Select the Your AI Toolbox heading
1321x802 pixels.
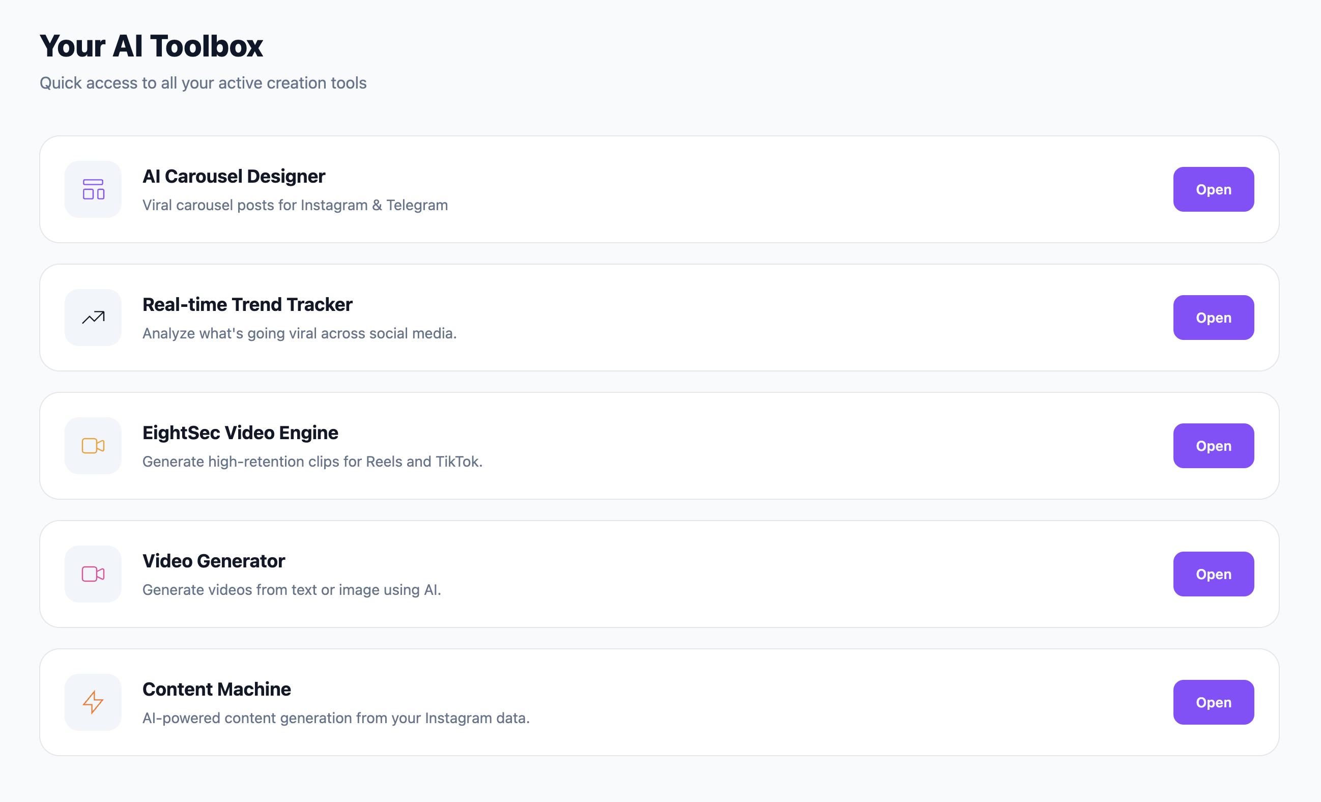click(x=151, y=46)
